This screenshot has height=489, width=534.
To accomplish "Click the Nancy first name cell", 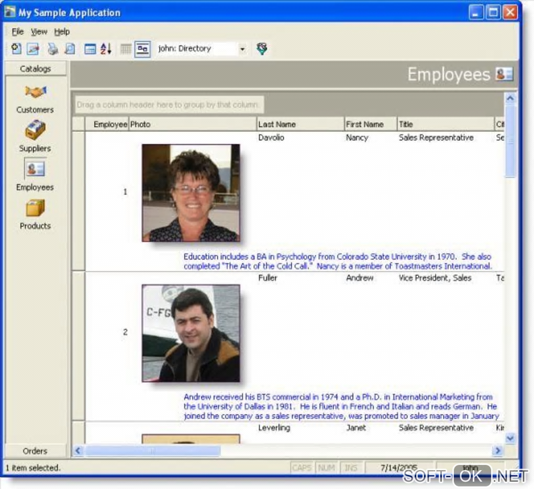I will (x=357, y=138).
